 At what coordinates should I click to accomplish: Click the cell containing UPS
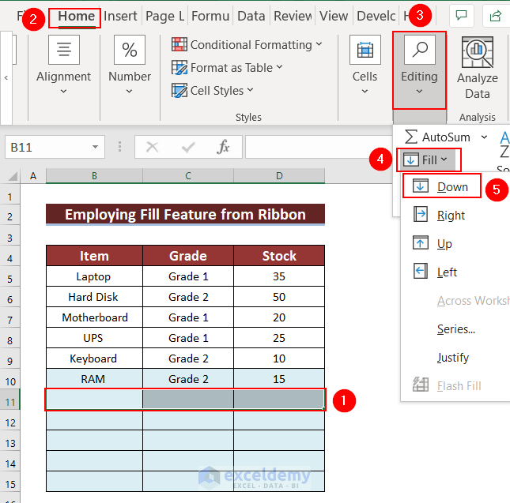(x=94, y=338)
